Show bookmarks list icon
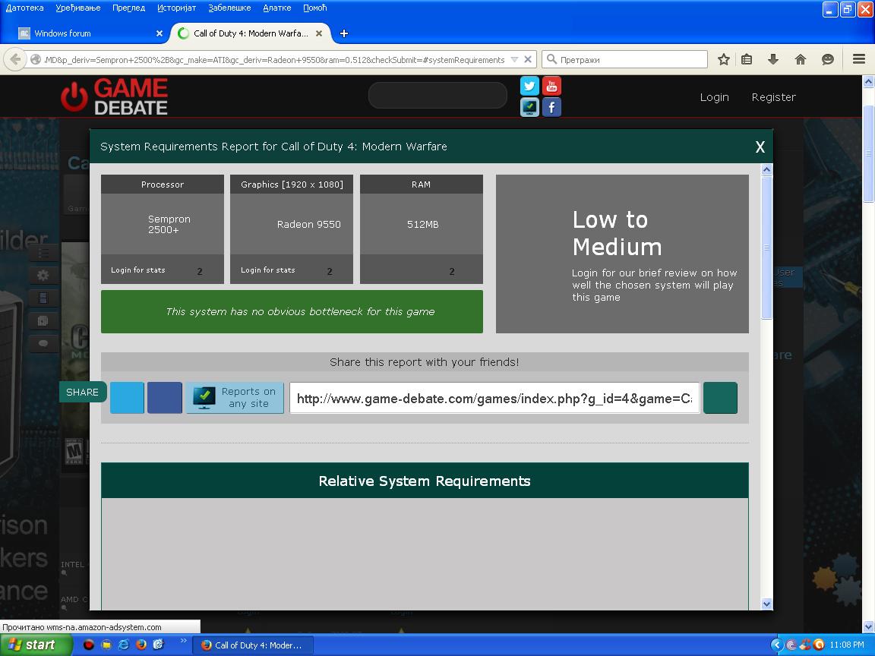The image size is (875, 656). [x=747, y=59]
